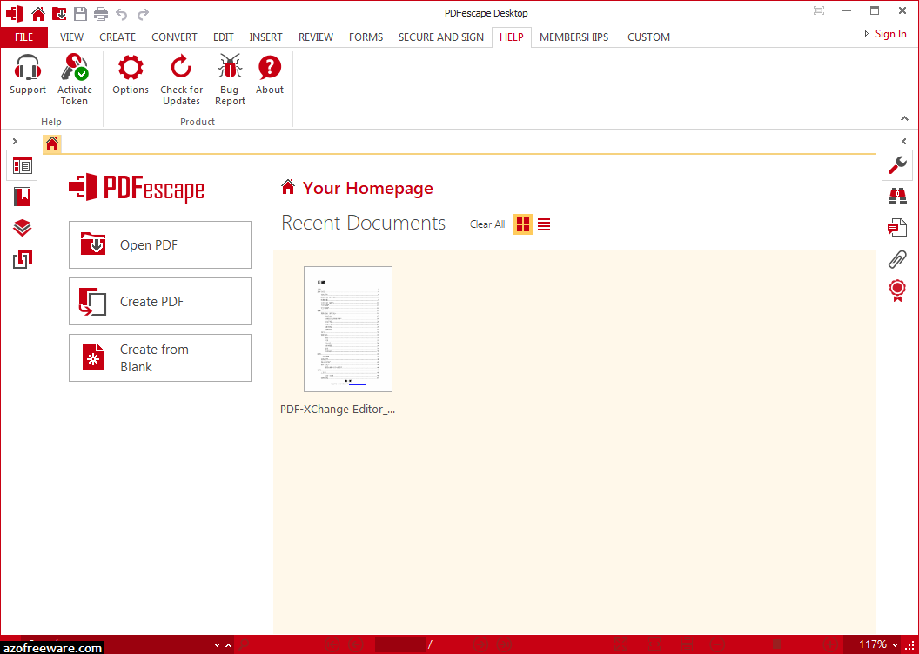Open the About question mark icon

tap(270, 67)
